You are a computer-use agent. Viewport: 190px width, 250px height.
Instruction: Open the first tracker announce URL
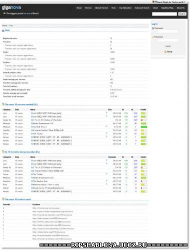46,208
